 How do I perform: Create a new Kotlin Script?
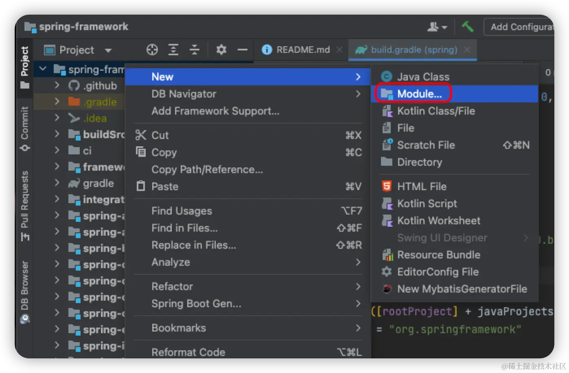pos(455,204)
